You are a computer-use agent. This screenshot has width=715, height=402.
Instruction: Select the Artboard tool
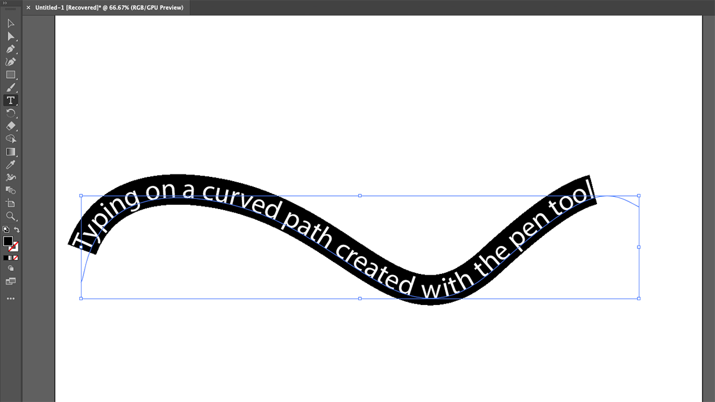click(11, 203)
